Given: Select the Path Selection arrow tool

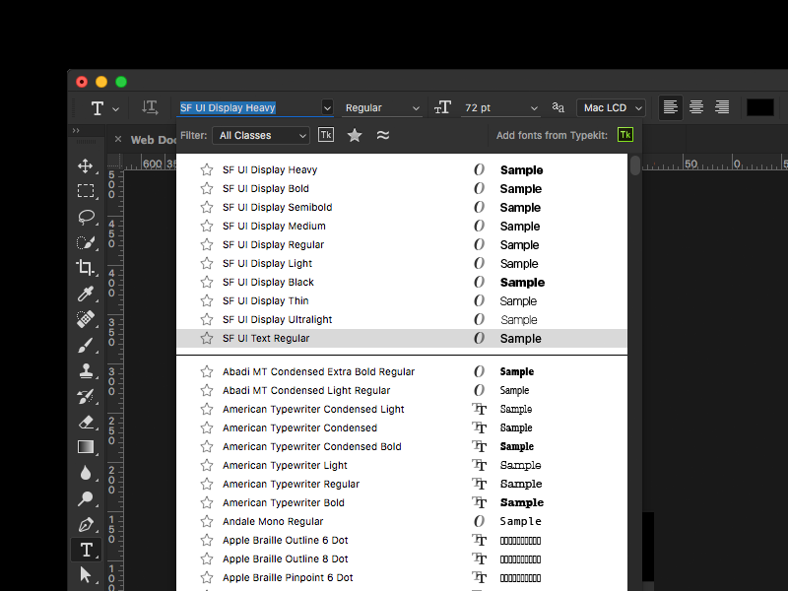Looking at the screenshot, I should (85, 574).
